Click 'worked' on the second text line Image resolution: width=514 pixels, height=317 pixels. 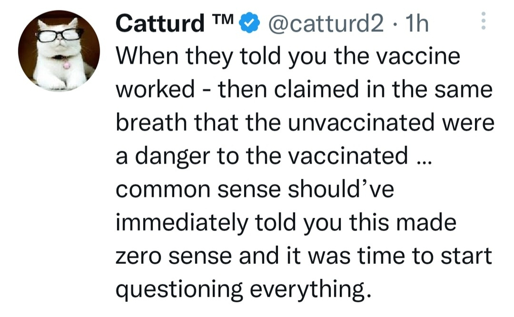tap(155, 90)
